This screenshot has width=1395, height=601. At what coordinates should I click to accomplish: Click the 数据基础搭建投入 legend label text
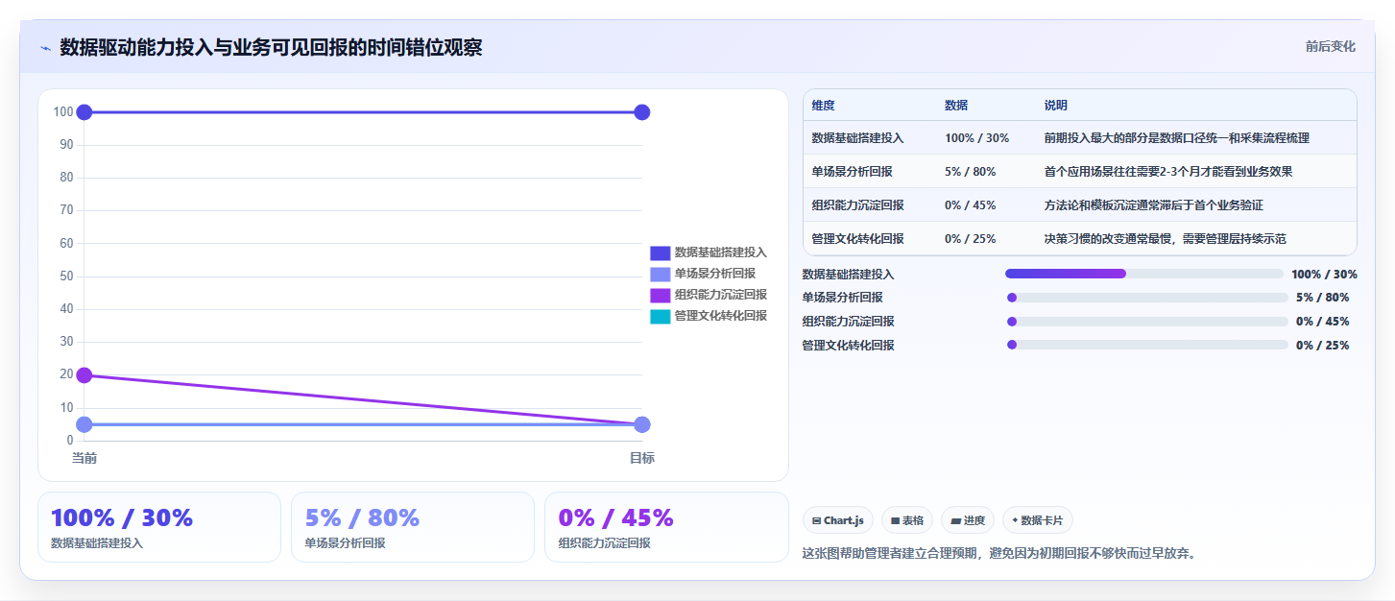click(x=721, y=252)
